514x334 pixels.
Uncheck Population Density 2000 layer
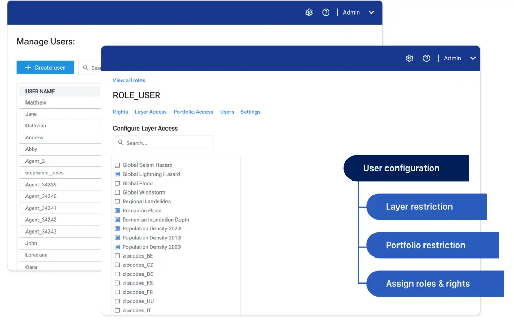coord(118,247)
